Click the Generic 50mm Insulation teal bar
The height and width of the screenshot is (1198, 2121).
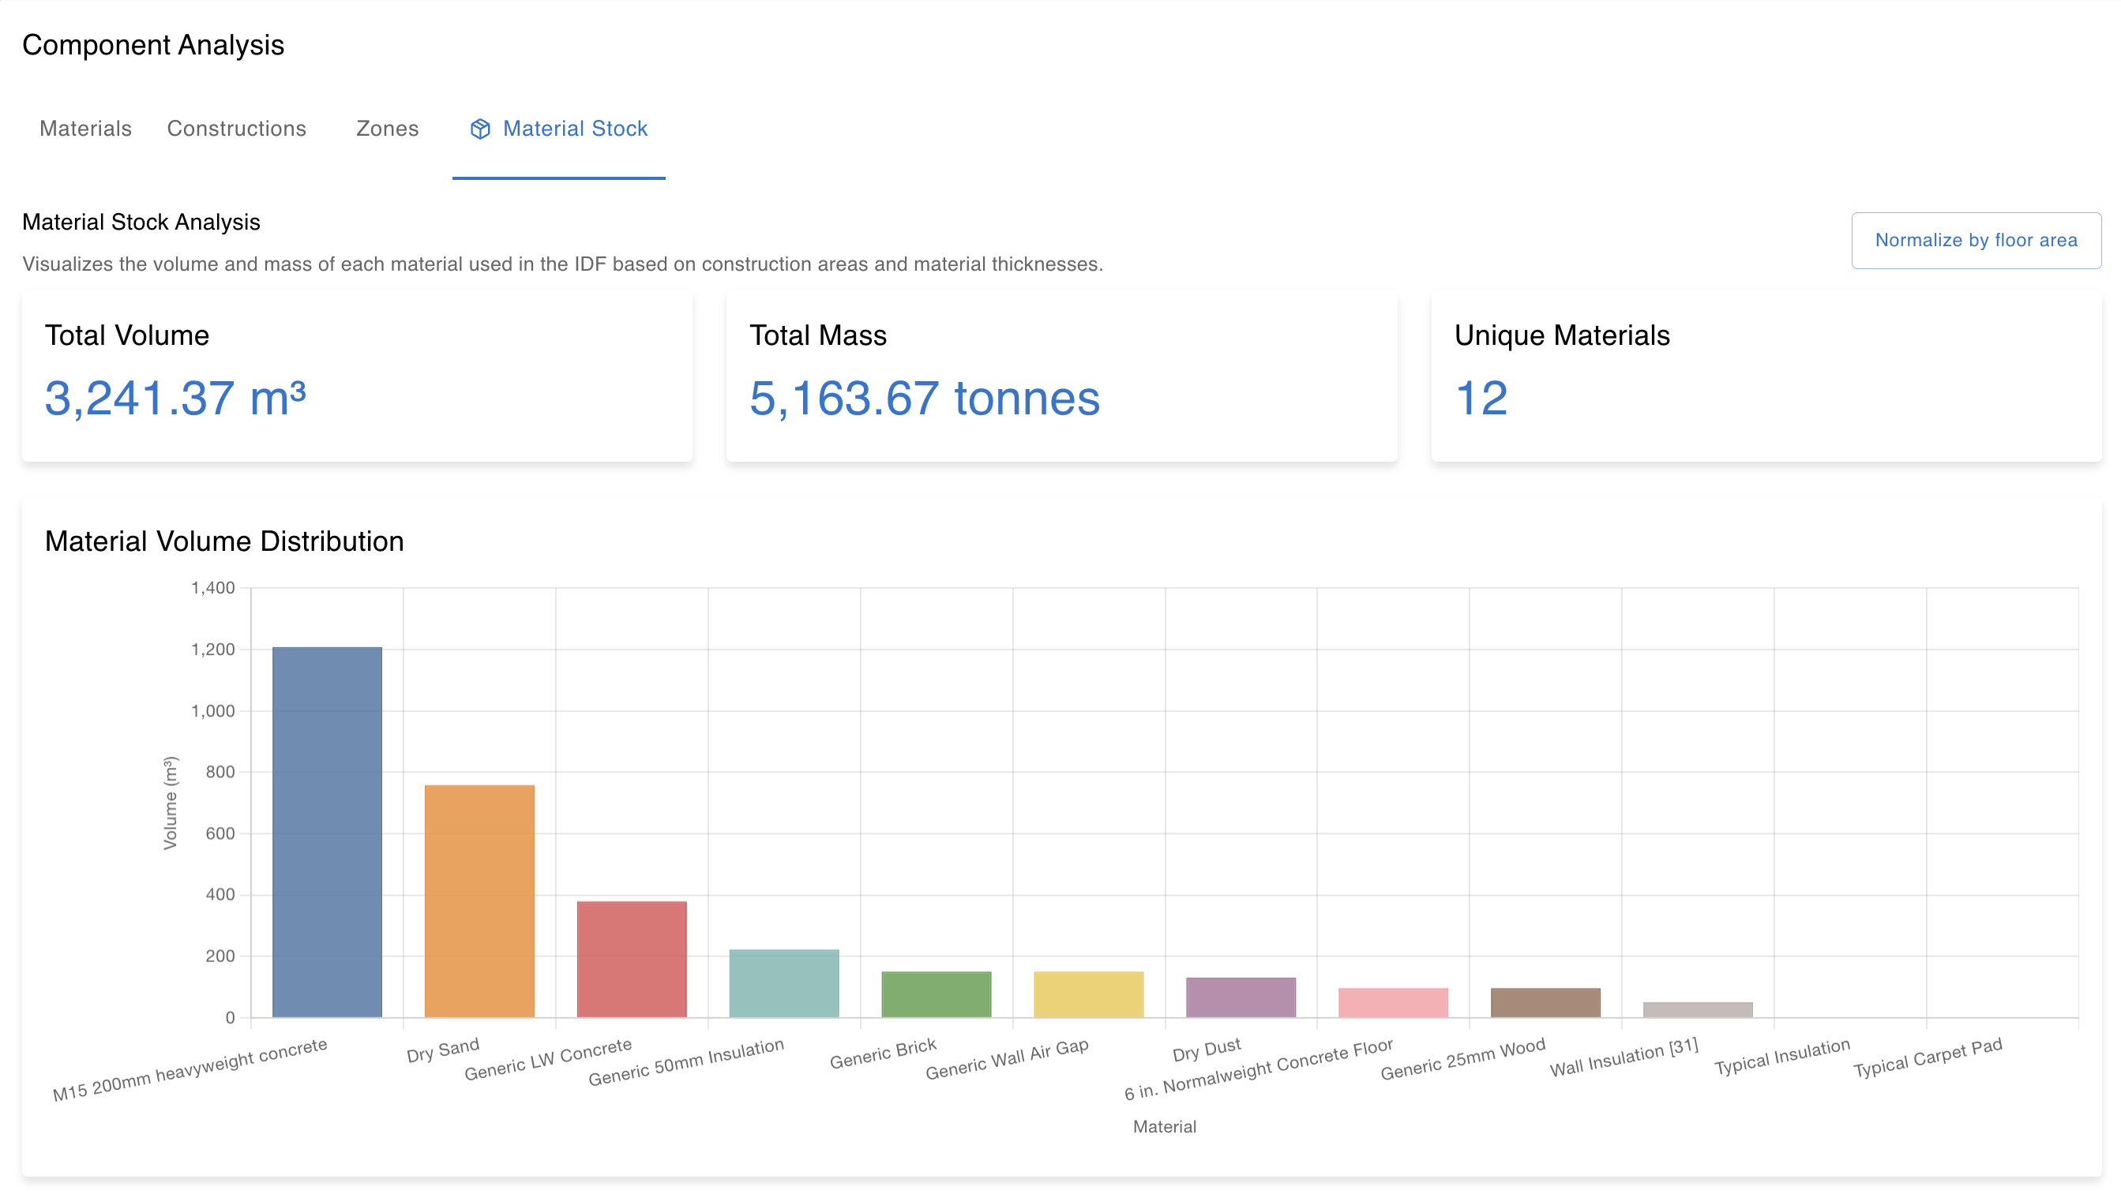tap(783, 983)
